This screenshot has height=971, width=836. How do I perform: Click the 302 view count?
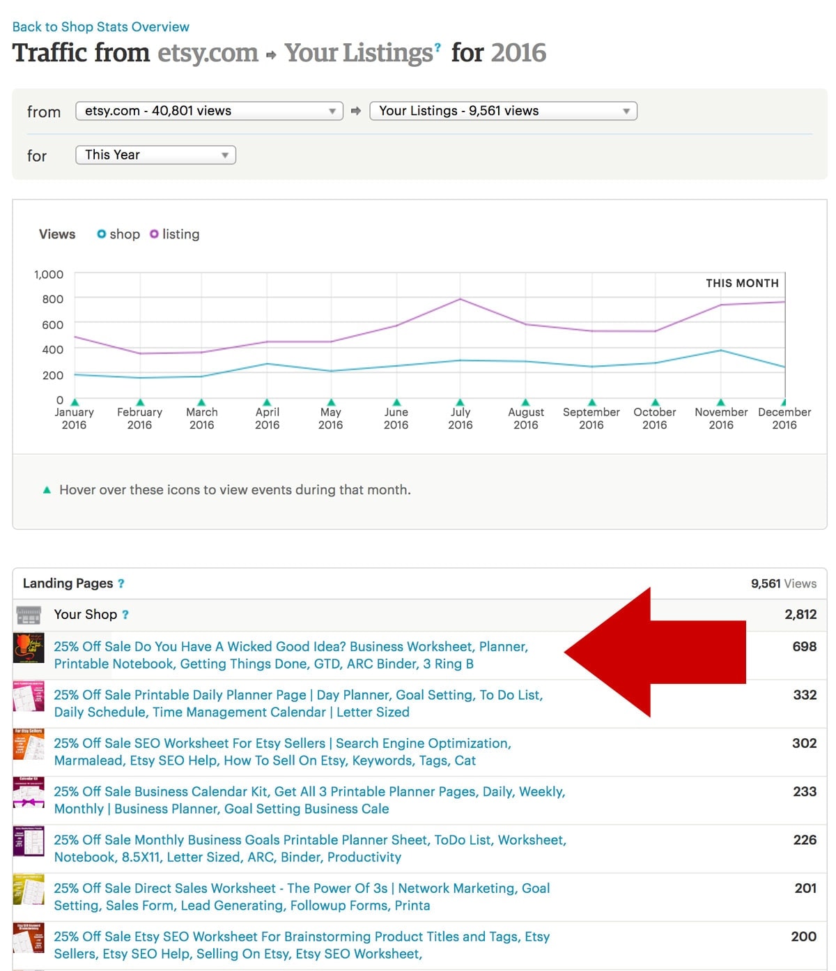(805, 743)
